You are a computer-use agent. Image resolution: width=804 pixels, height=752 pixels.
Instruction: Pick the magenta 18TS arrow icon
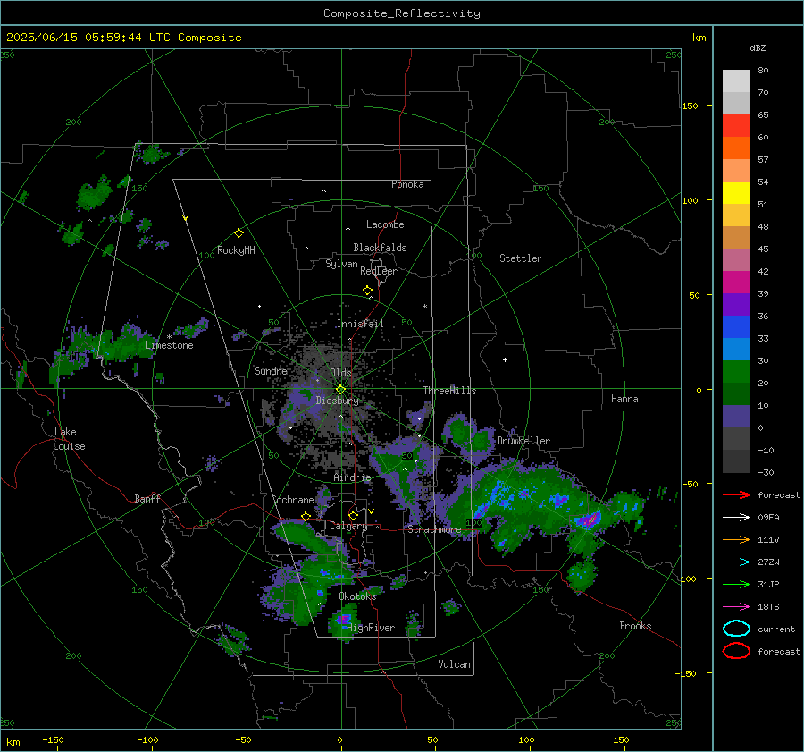coord(736,606)
